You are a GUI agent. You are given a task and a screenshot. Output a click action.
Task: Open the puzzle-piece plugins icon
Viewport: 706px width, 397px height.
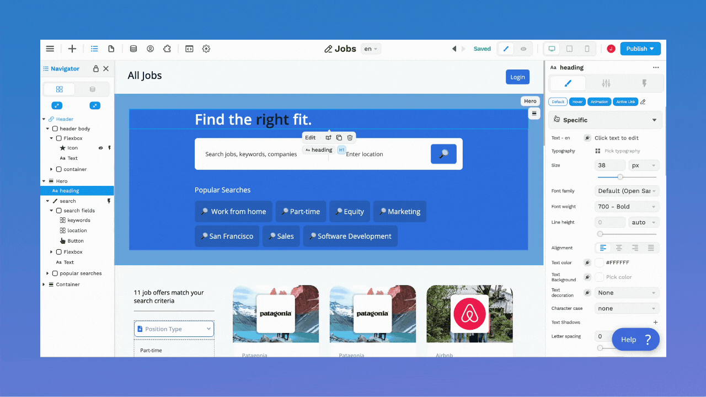[x=167, y=49]
